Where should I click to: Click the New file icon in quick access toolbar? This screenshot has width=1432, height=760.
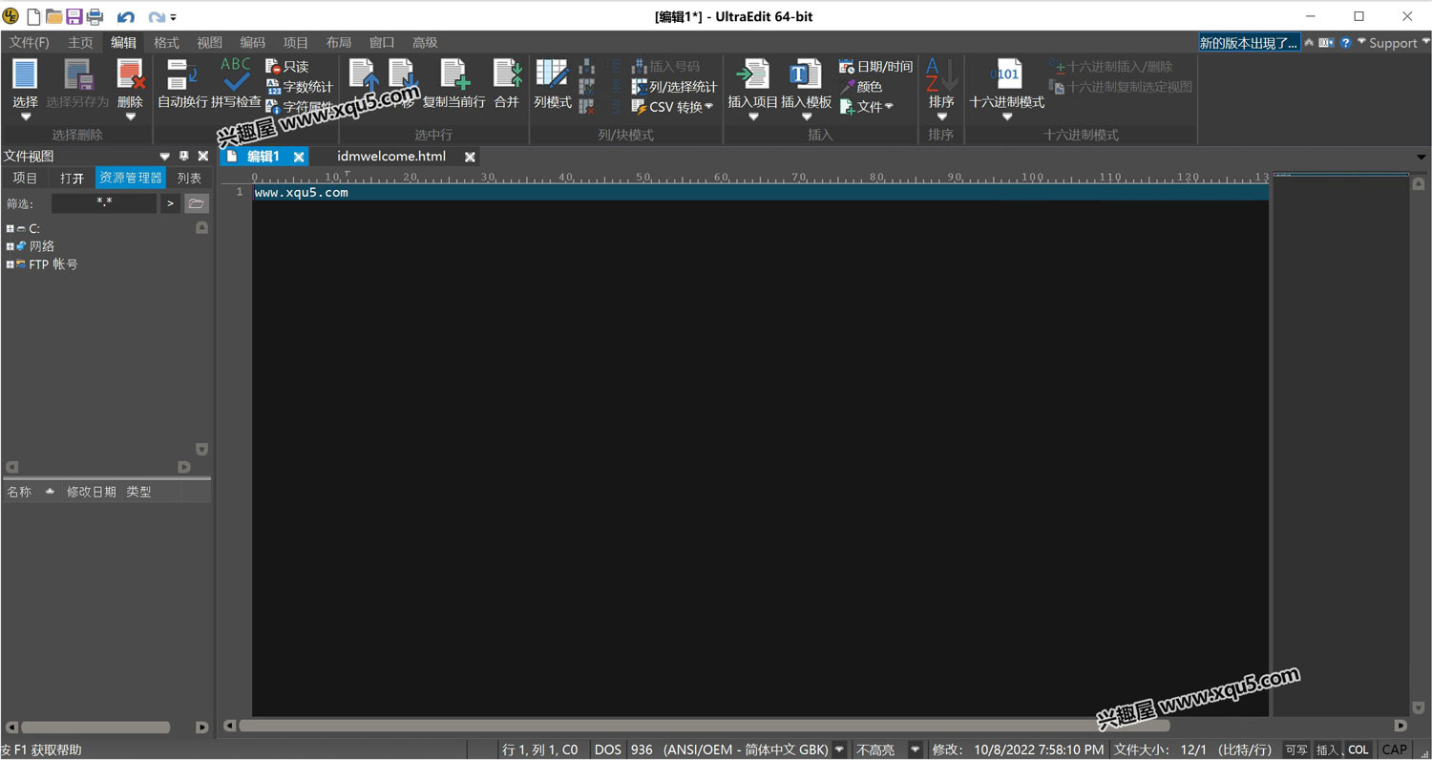[x=33, y=16]
